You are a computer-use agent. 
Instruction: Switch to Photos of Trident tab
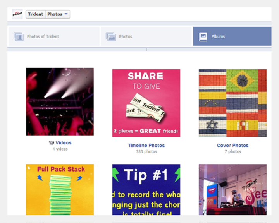coord(54,36)
